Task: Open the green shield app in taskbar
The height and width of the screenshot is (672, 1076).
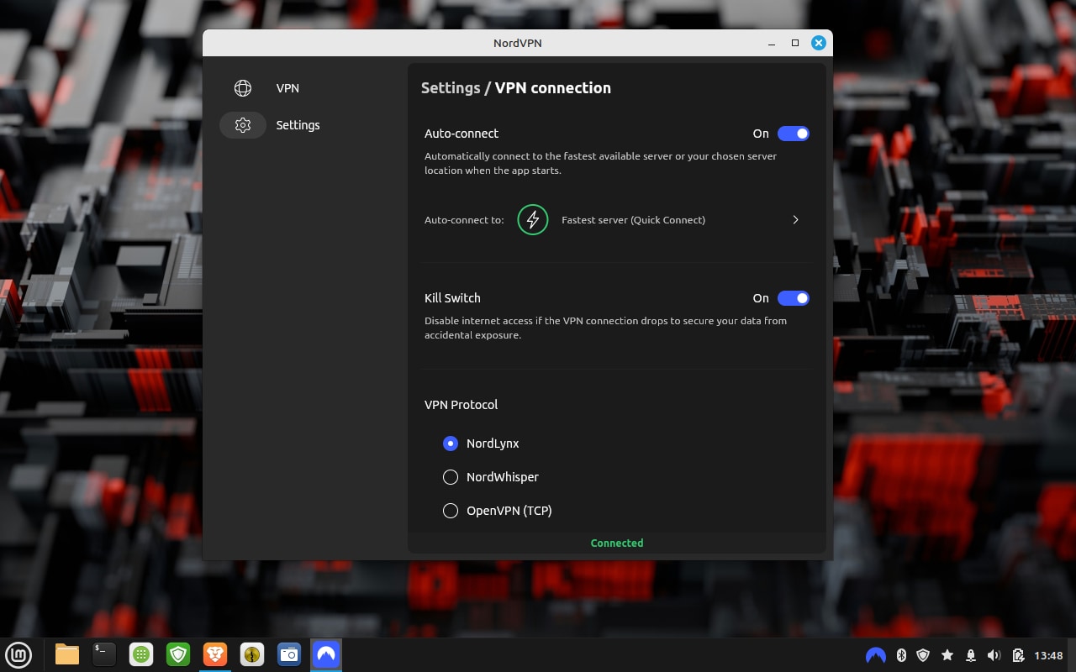Action: (178, 654)
